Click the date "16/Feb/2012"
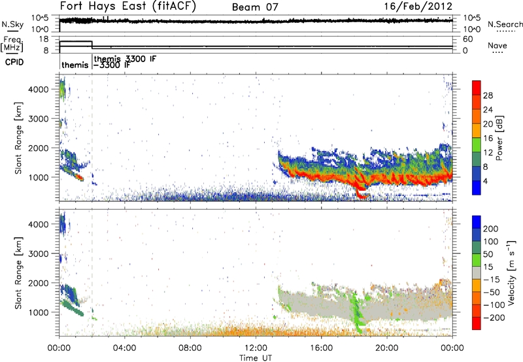Screen dimensions: 523x362 [418, 7]
